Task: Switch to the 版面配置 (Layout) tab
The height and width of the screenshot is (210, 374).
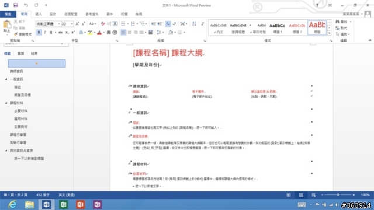Action: [x=71, y=14]
